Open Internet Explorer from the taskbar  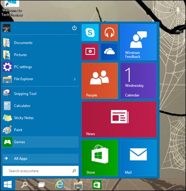click(x=60, y=184)
